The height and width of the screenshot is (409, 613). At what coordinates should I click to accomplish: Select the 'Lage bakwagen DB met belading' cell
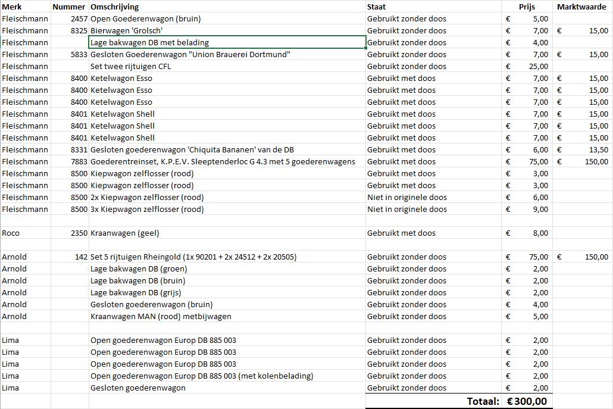(x=227, y=42)
